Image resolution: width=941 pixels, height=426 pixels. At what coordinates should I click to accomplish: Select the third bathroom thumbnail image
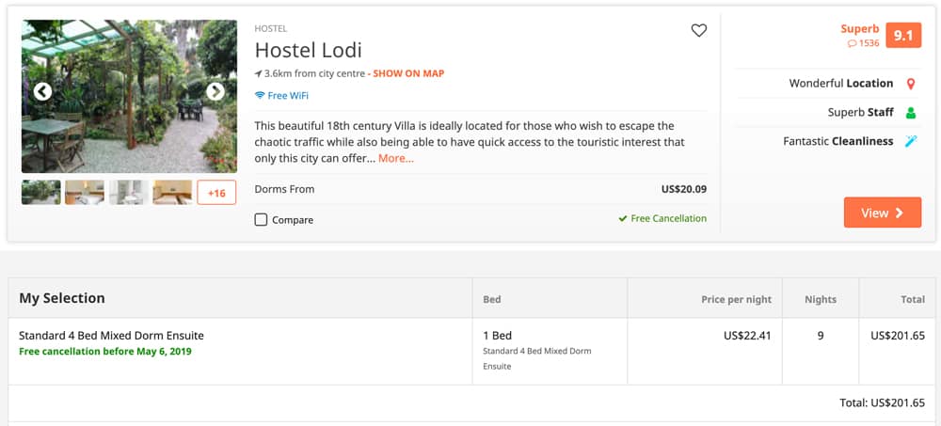click(128, 193)
